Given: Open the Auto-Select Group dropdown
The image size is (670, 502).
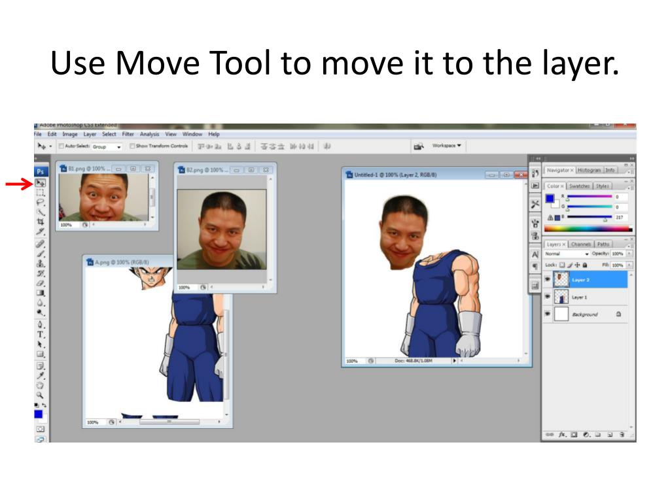Looking at the screenshot, I should click(x=107, y=146).
